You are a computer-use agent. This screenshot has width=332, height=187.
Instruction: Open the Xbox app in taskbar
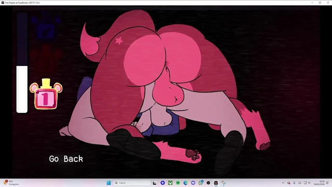coord(170,183)
